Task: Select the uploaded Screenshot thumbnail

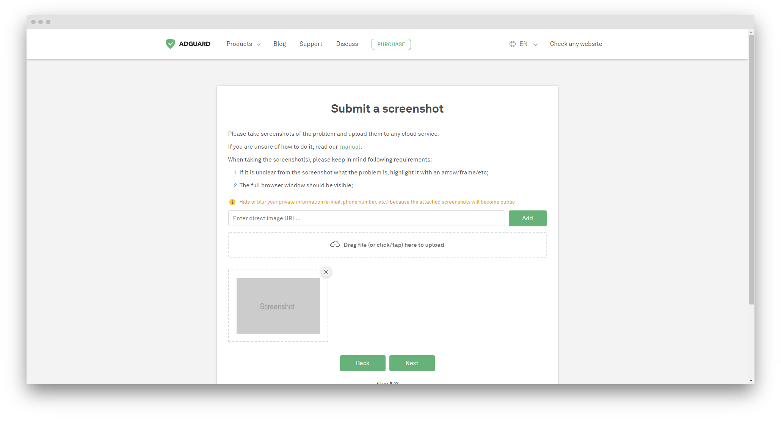Action: point(278,306)
